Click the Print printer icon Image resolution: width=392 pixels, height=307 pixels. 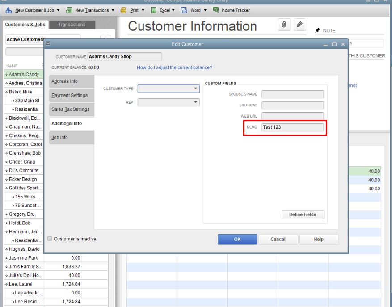coord(123,10)
